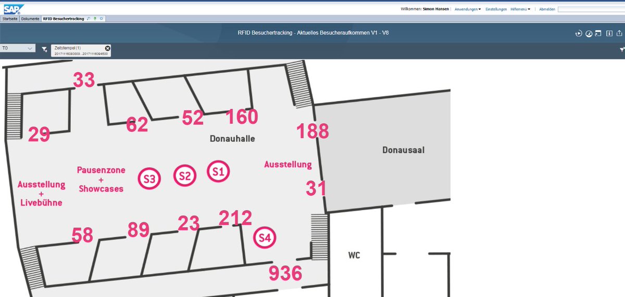625x297 pixels.
Task: Click visitor count 936
Action: tap(285, 273)
